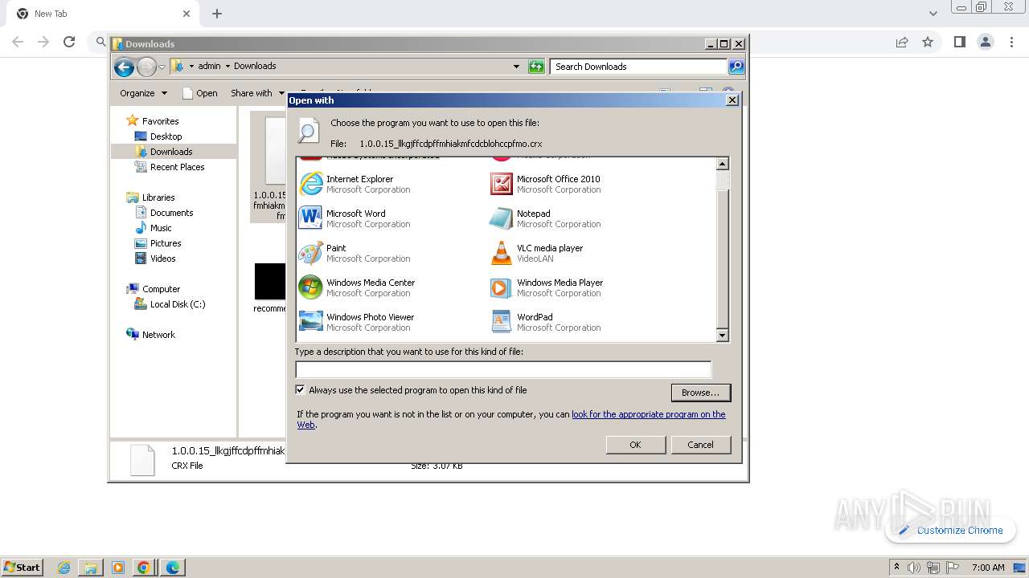Pick the WordPad program icon
The width and height of the screenshot is (1029, 578).
pyautogui.click(x=501, y=322)
